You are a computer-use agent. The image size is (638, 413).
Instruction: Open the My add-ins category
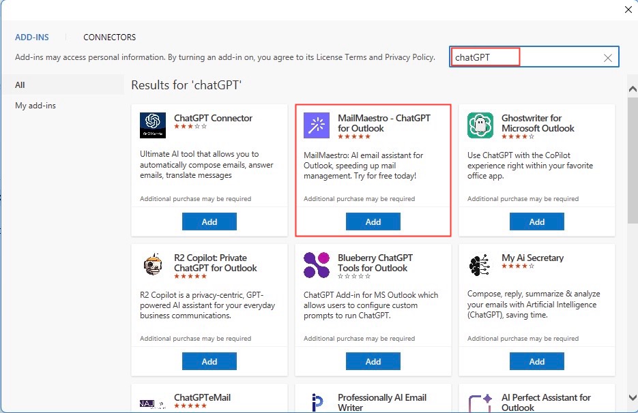point(35,106)
